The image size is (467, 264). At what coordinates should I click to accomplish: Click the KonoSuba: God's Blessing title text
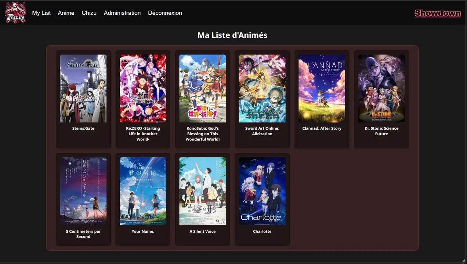[203, 134]
